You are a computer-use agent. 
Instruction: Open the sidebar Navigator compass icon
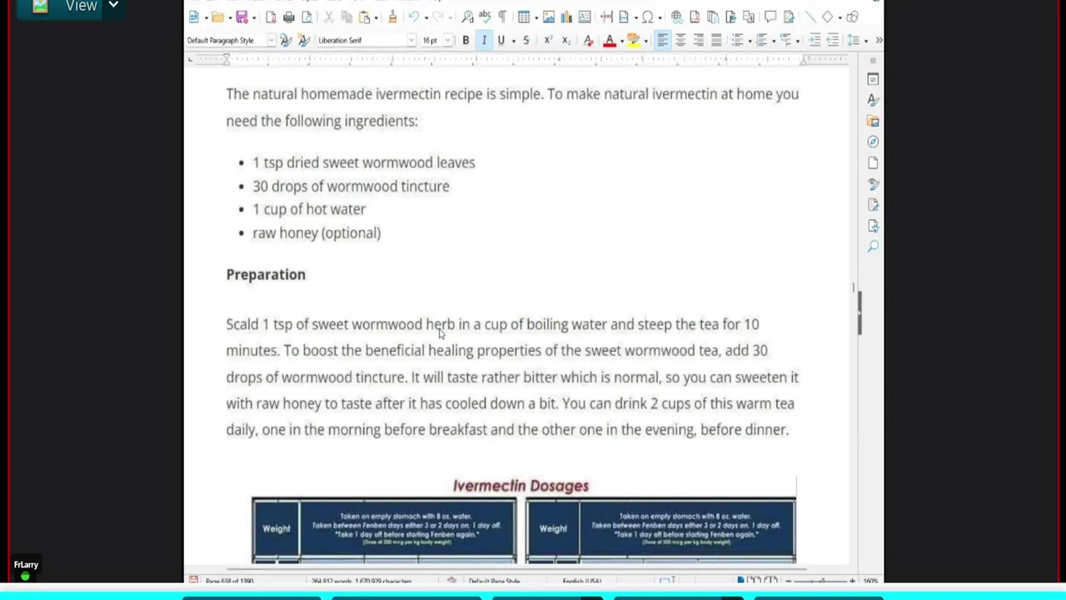(x=873, y=142)
